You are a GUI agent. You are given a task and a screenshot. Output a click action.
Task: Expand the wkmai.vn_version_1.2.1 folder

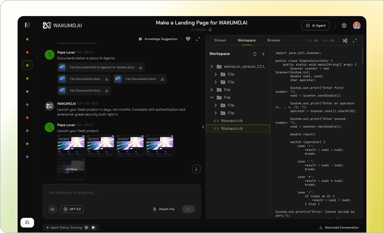click(212, 67)
